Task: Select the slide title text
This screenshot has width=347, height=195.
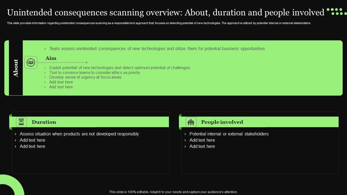Action: point(166,12)
